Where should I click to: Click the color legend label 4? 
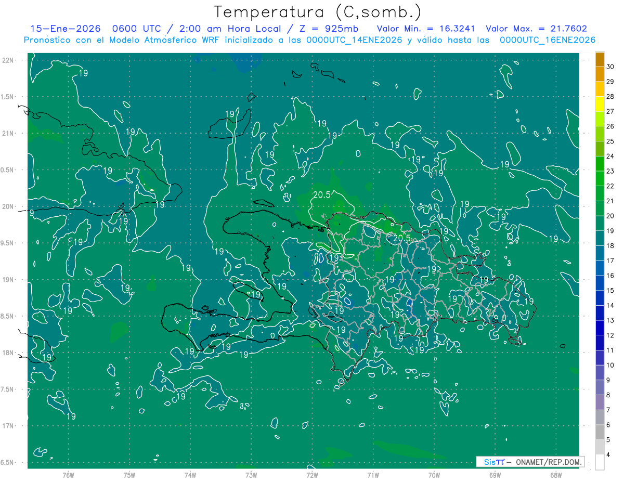(x=609, y=454)
